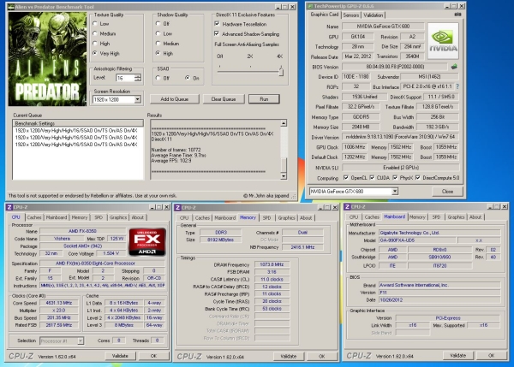Toggle Advanced Shadow Sampling checkbox
The image size is (514, 367).
[x=217, y=33]
